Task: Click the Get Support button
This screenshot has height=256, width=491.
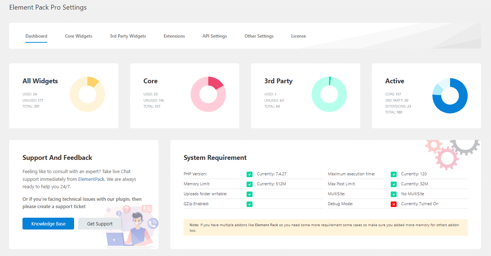Action: pyautogui.click(x=100, y=224)
